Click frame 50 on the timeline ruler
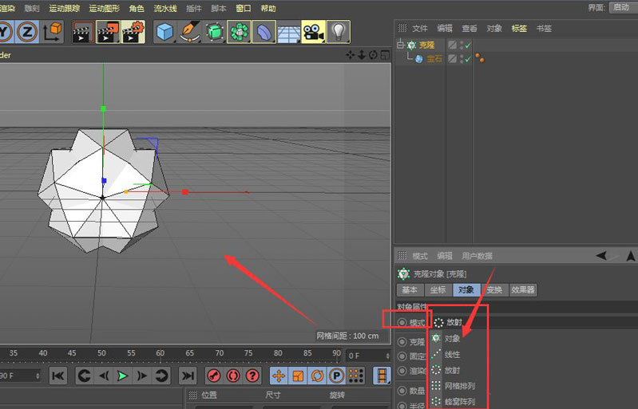The image size is (638, 409). click(101, 353)
